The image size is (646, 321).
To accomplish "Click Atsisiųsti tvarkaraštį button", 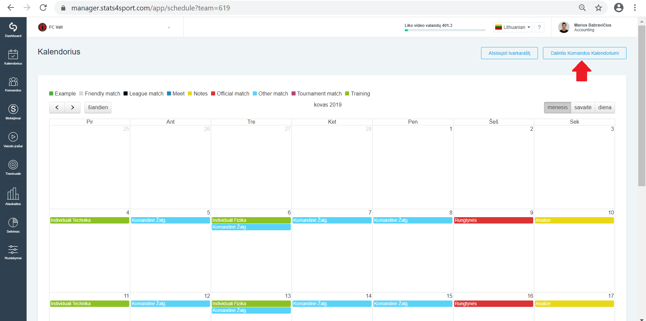I will click(509, 53).
